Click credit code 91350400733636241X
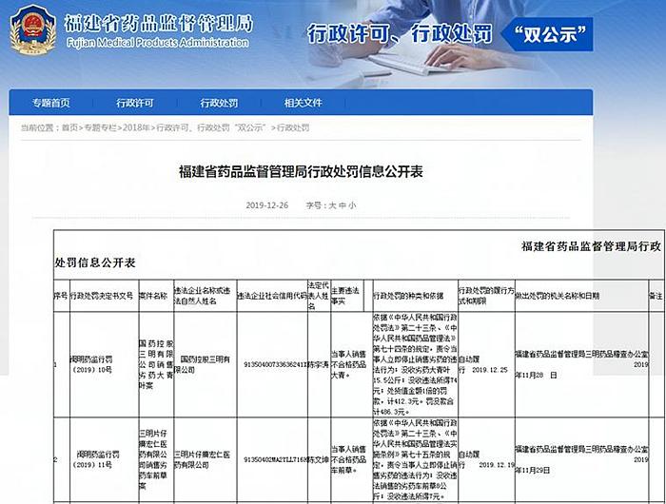 275,365
